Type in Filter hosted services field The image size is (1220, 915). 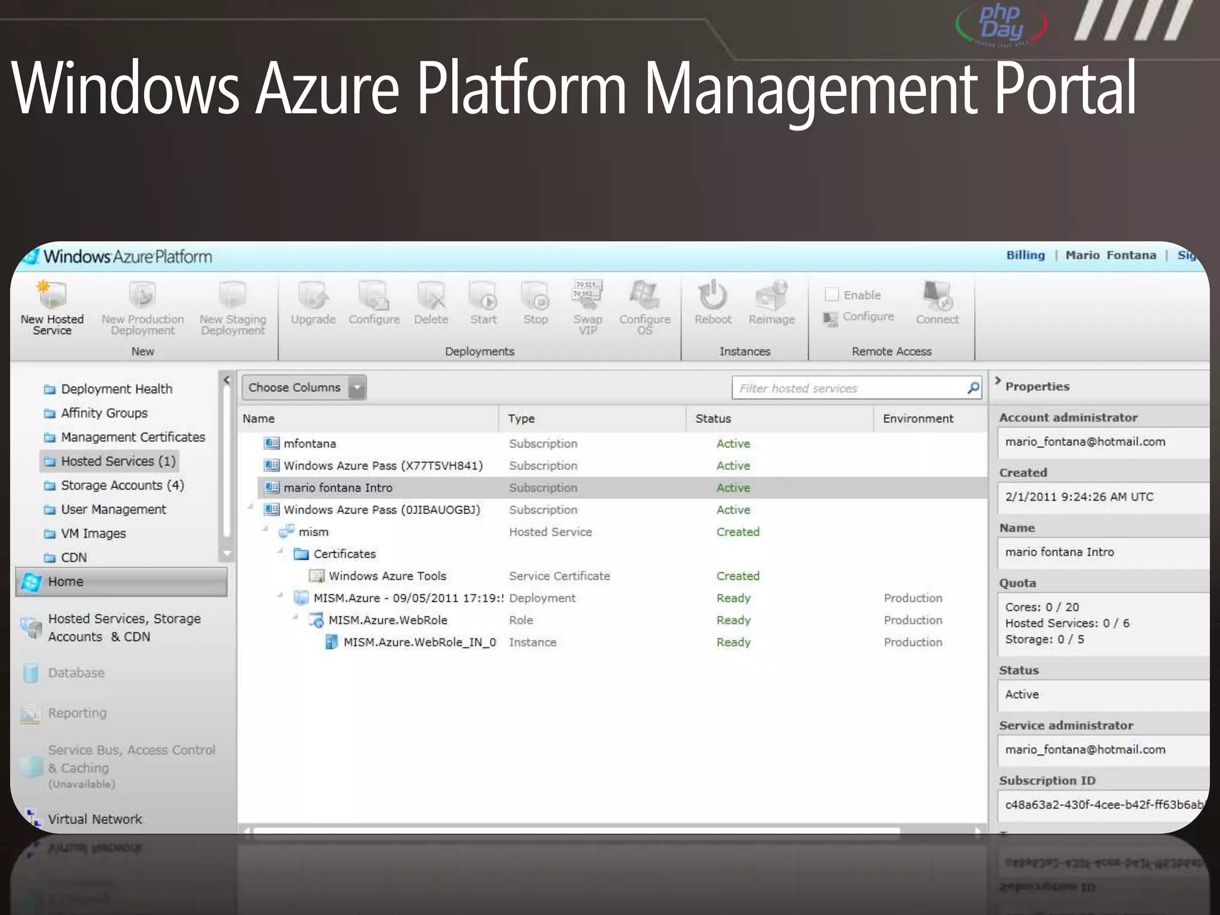point(846,388)
